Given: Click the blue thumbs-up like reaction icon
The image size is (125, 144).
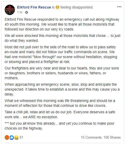Looking at the screenshot, I should pyautogui.click(x=12, y=138).
